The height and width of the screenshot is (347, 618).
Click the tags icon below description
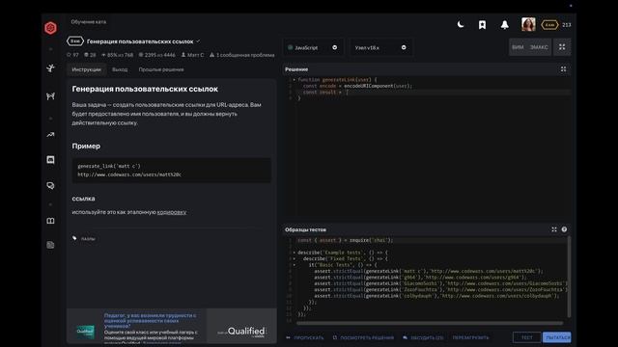coord(74,238)
